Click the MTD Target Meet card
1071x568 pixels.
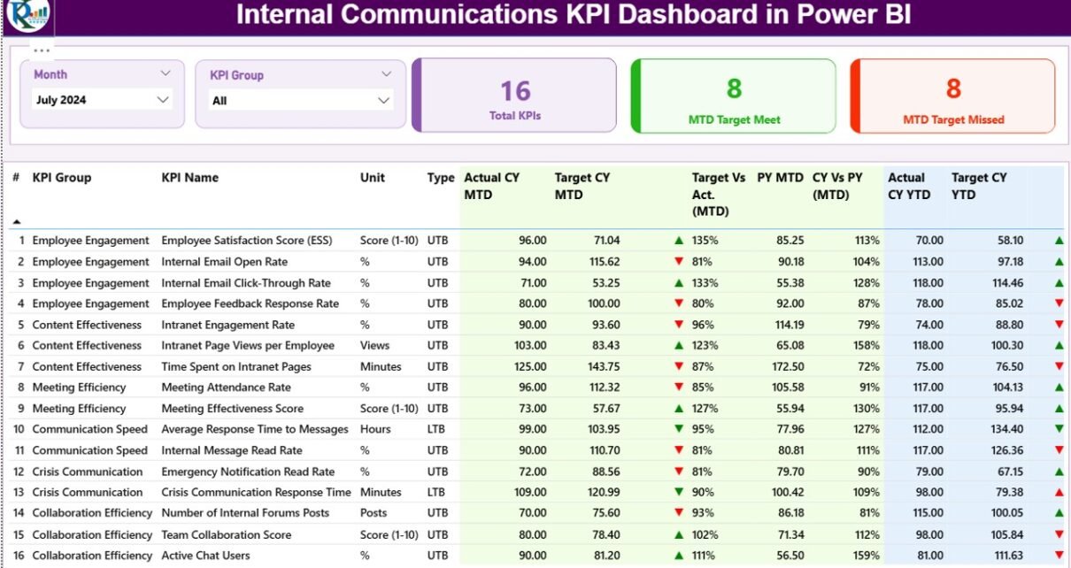(734, 96)
